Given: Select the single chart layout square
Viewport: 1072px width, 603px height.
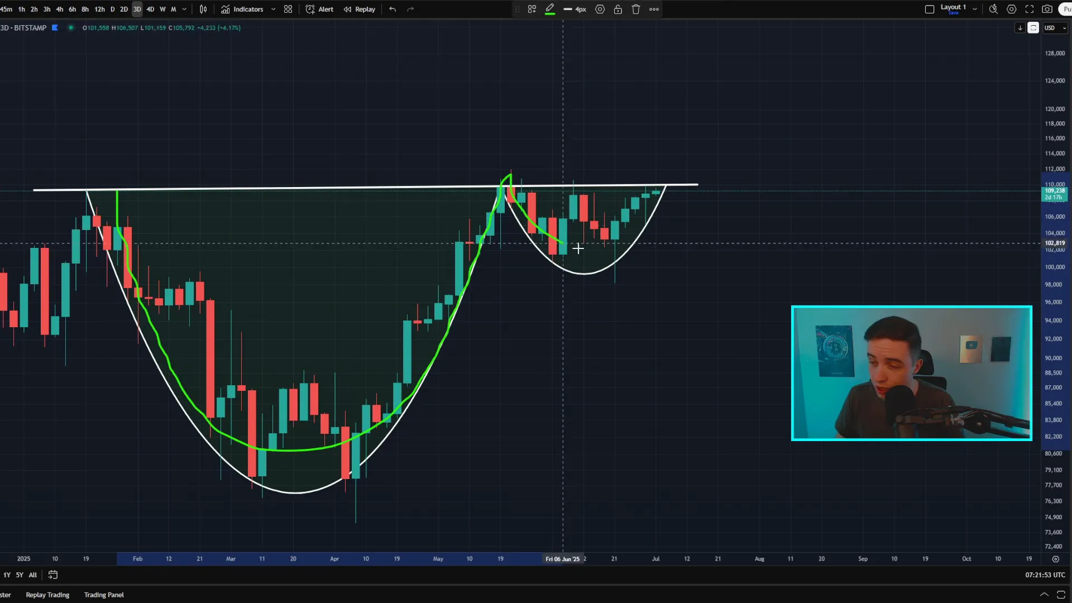Looking at the screenshot, I should (x=930, y=9).
